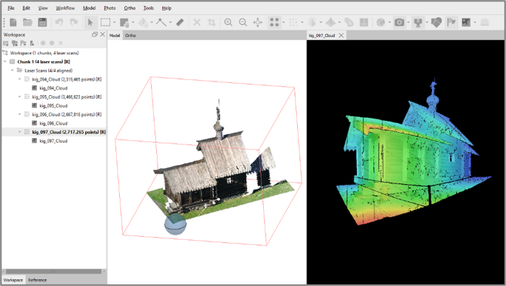Toggle the dense cloud view icon
Viewport: 506px width, 286px height.
pos(293,23)
